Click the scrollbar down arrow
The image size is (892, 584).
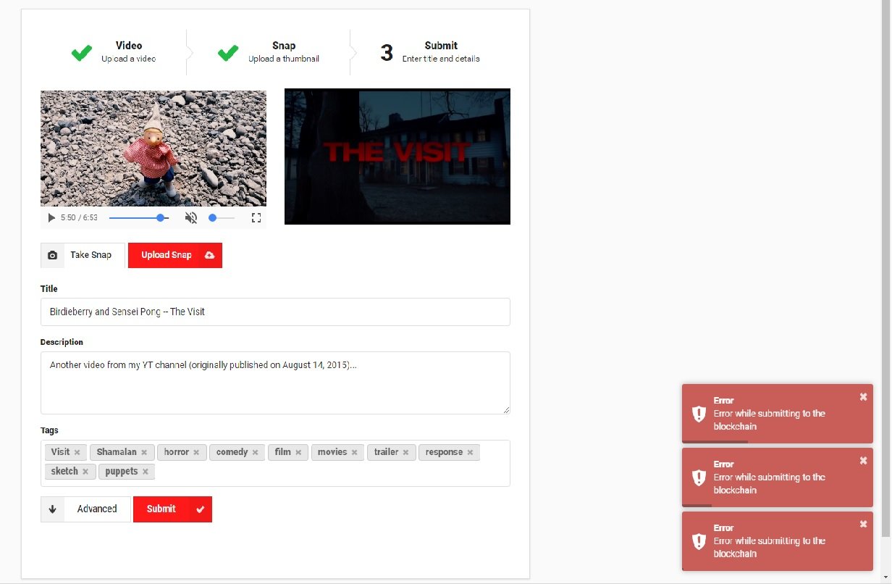coord(886,577)
